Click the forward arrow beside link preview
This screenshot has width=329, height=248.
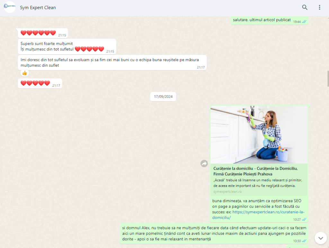pos(204,164)
